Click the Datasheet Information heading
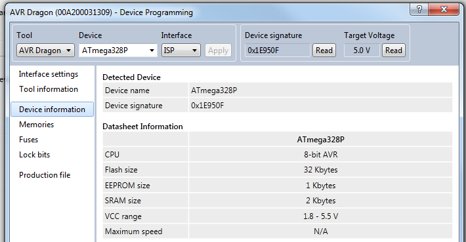The image size is (466, 242). [142, 127]
